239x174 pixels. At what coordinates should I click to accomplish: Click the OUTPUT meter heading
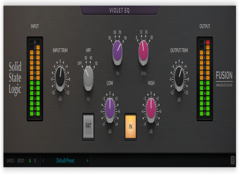pos(205,26)
